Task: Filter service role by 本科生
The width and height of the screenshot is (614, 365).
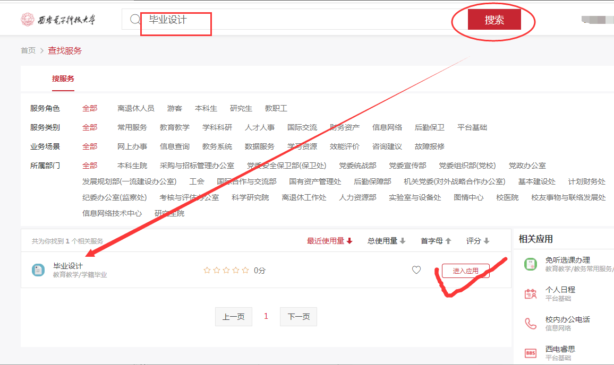Action: (x=206, y=108)
